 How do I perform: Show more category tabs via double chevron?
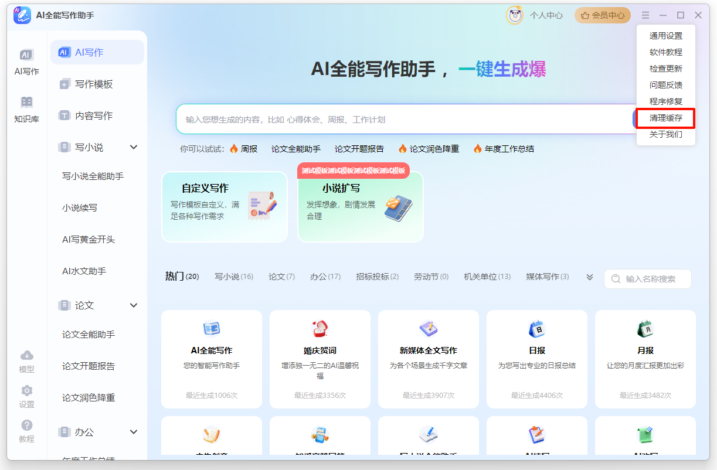[589, 277]
